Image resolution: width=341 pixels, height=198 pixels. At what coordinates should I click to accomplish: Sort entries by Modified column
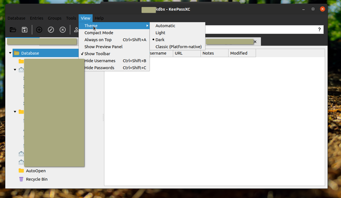pos(238,53)
